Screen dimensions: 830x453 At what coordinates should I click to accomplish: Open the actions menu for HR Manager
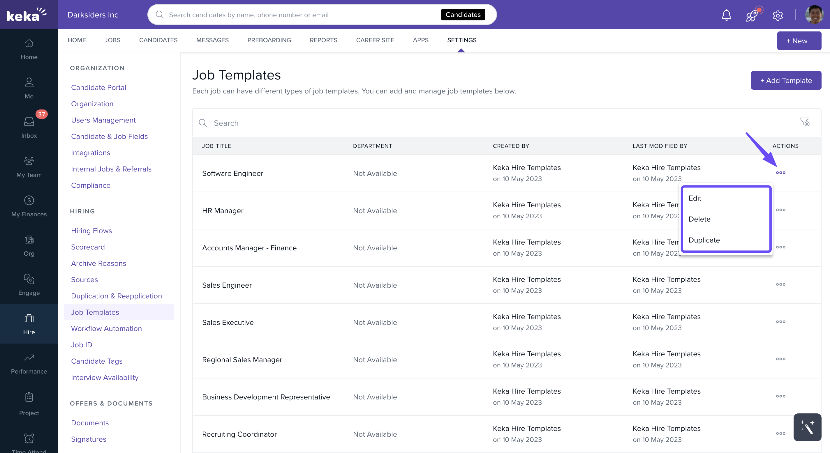780,210
